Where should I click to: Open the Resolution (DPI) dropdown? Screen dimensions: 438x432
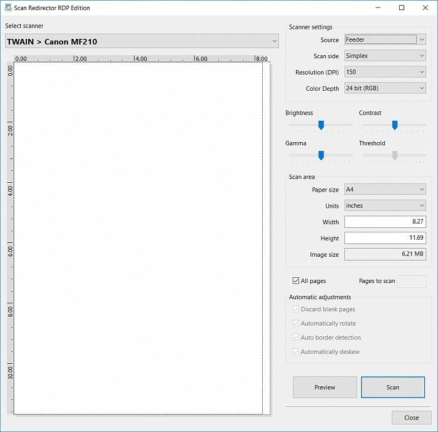click(x=385, y=72)
